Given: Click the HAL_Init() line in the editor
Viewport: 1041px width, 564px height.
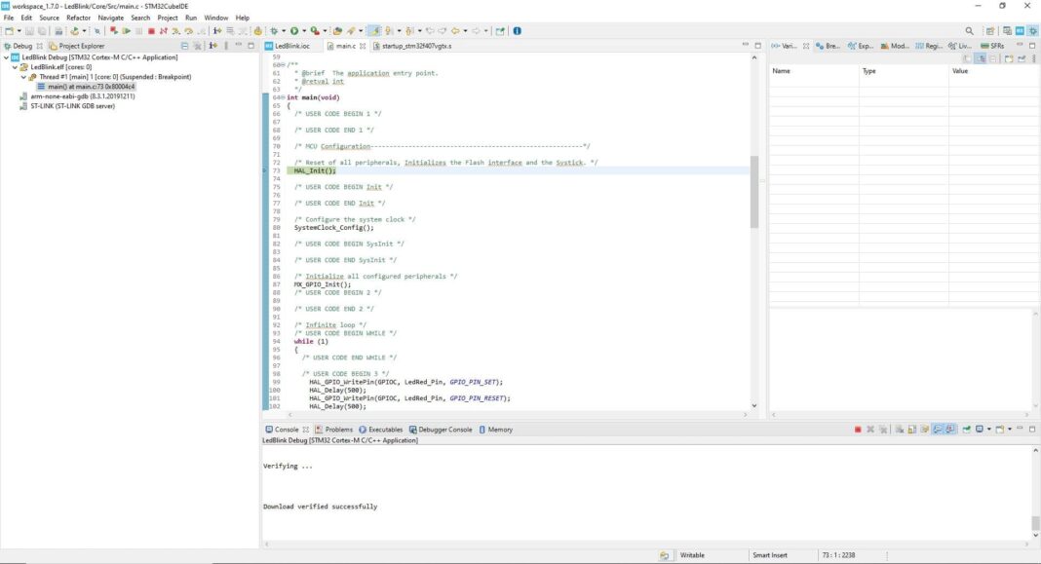Looking at the screenshot, I should click(316, 170).
